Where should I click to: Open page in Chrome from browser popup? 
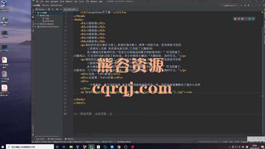click(235, 19)
